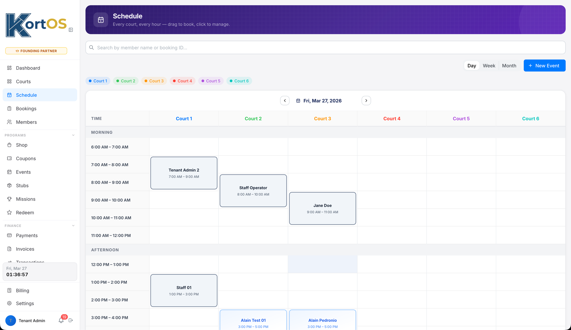Click the Events calendar icon

click(9, 172)
